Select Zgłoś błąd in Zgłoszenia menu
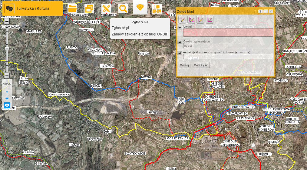Viewport: 307px width, 170px height. (120, 28)
